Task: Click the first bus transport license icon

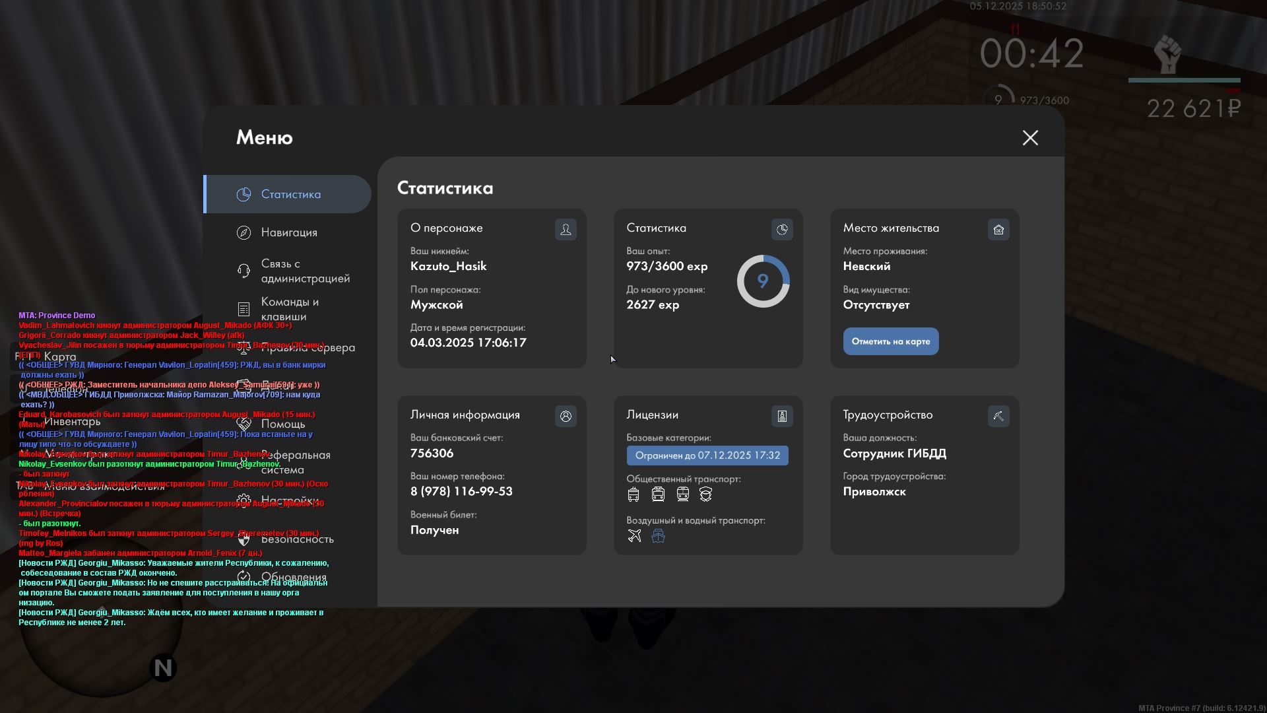Action: [633, 494]
